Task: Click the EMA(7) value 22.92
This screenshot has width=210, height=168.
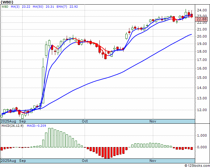Action: (74, 7)
